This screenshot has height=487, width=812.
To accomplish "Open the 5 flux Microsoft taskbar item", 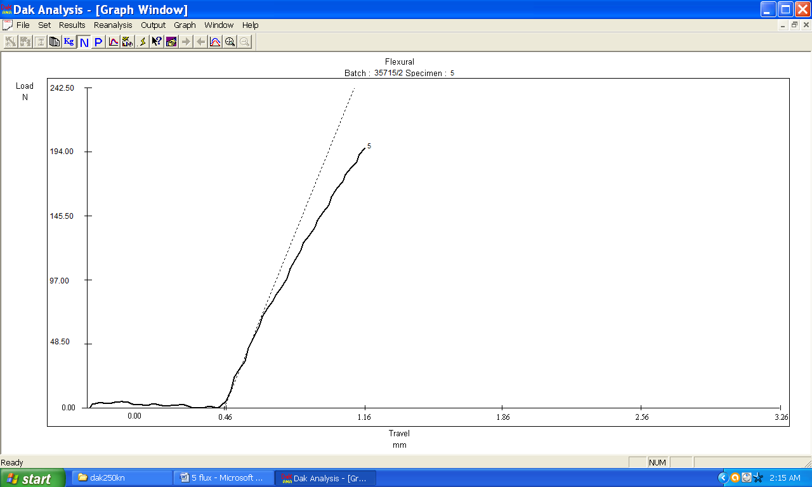I will point(223,478).
